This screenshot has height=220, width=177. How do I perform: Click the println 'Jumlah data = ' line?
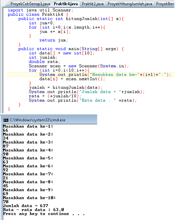(87, 92)
